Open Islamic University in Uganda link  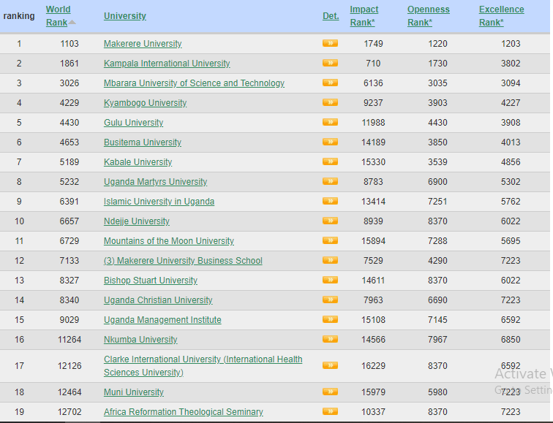coord(159,202)
